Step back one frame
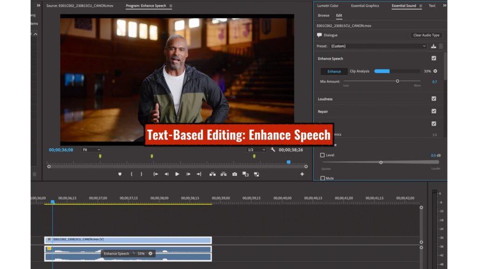 point(167,174)
